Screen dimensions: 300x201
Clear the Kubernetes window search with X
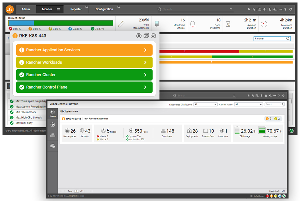pyautogui.click(x=234, y=96)
